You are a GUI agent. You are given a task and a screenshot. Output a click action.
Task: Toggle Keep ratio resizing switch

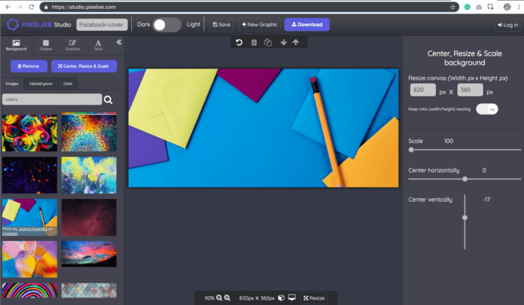[x=486, y=109]
